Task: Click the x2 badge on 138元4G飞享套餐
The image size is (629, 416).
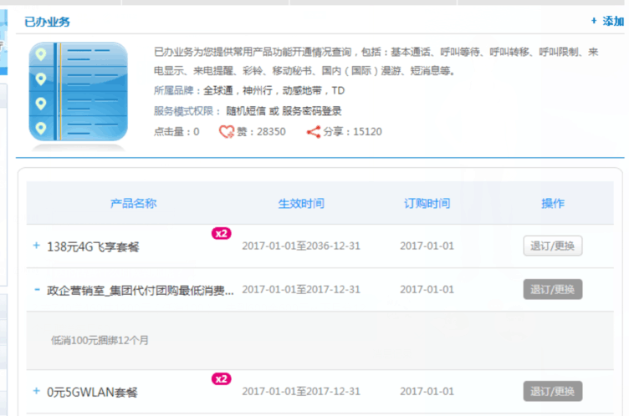Action: 222,234
